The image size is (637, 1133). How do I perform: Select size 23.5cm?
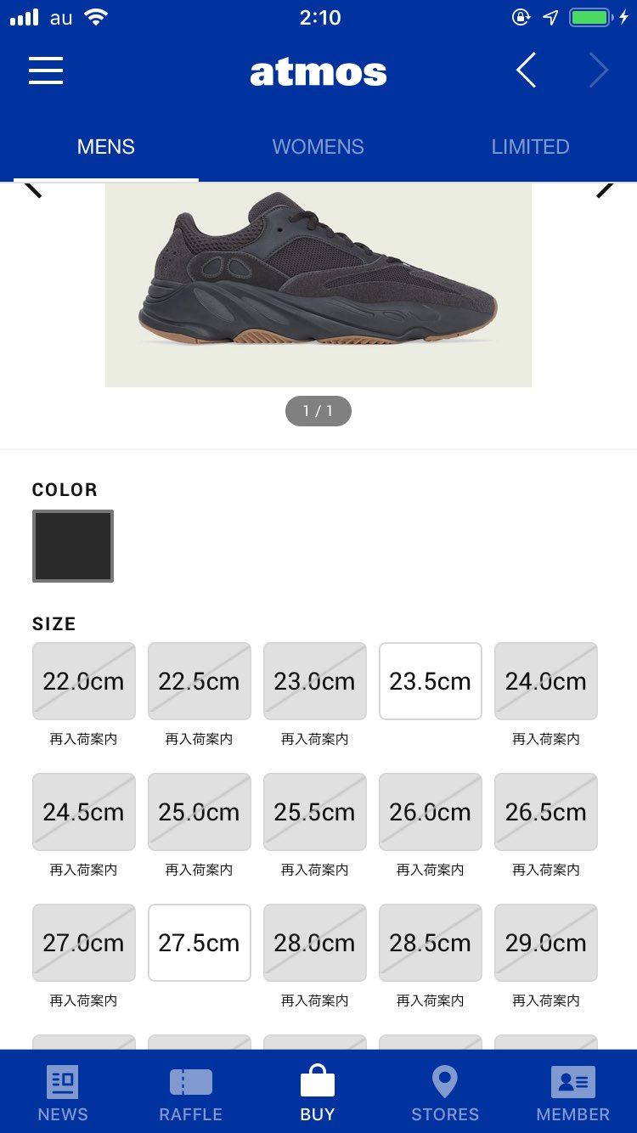click(x=431, y=681)
